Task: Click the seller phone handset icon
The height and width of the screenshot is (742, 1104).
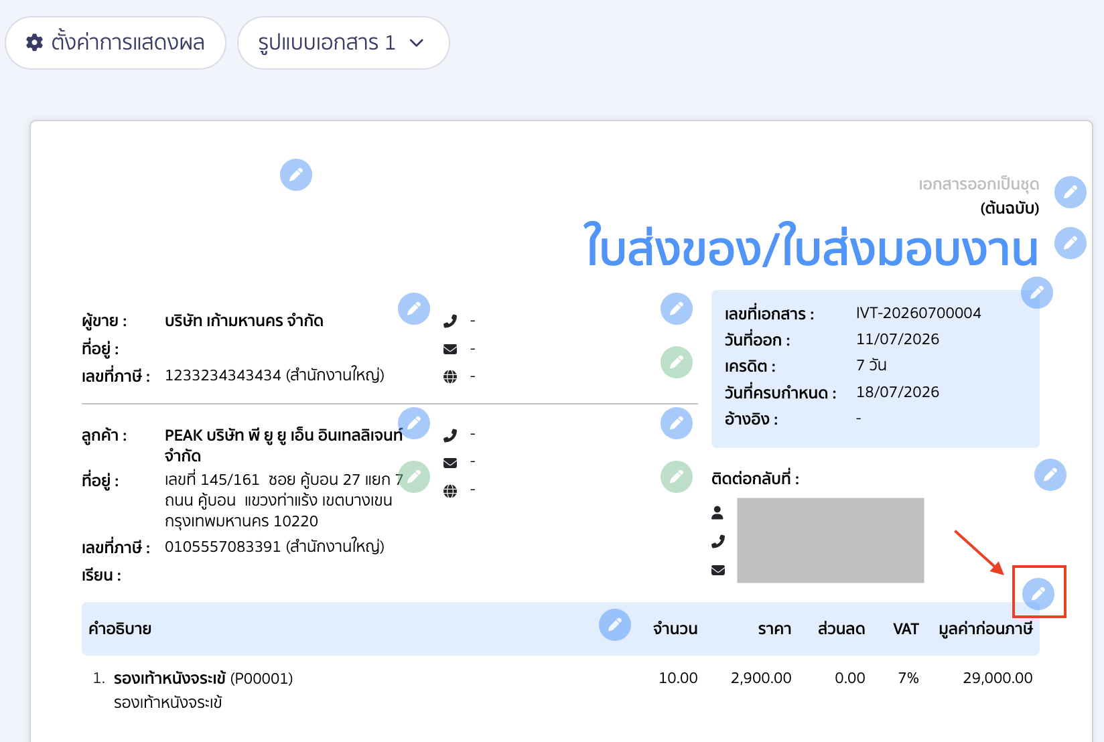Action: pos(450,321)
